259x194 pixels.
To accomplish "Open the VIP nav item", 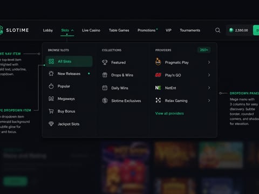I will click(168, 30).
